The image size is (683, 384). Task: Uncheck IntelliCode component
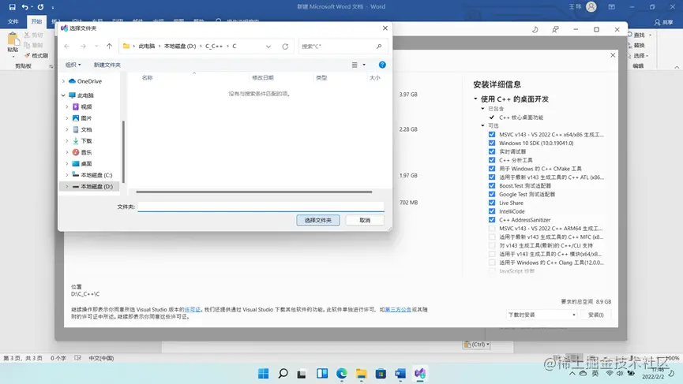point(492,211)
